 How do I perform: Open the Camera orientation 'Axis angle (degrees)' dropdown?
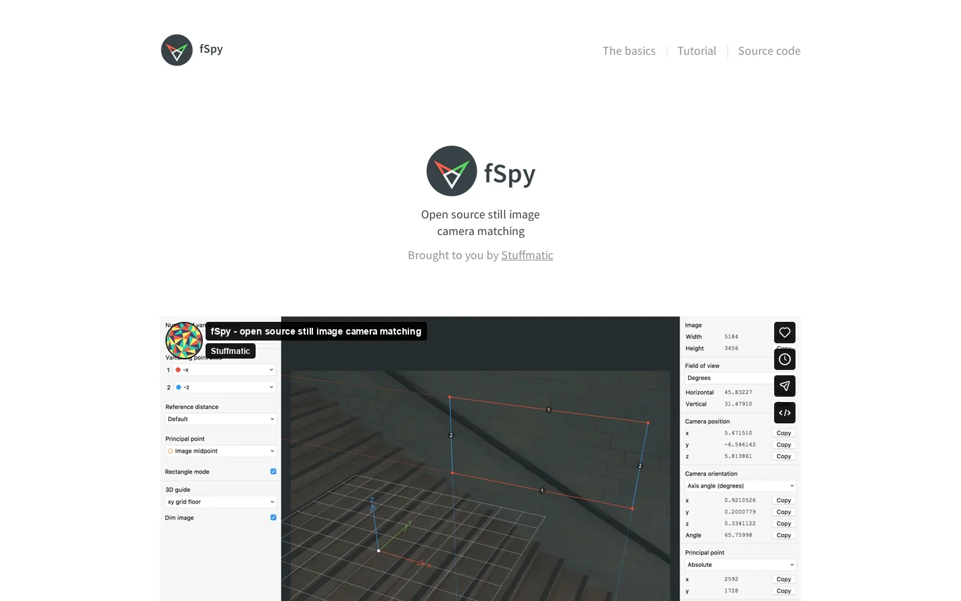741,486
